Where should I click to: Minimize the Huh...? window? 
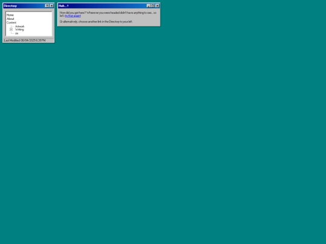point(149,6)
